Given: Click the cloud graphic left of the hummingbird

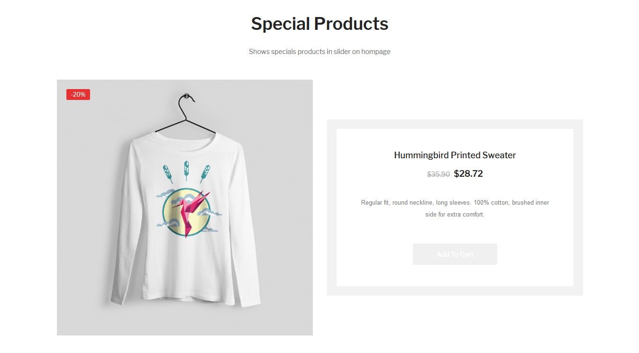Looking at the screenshot, I should point(165,193).
